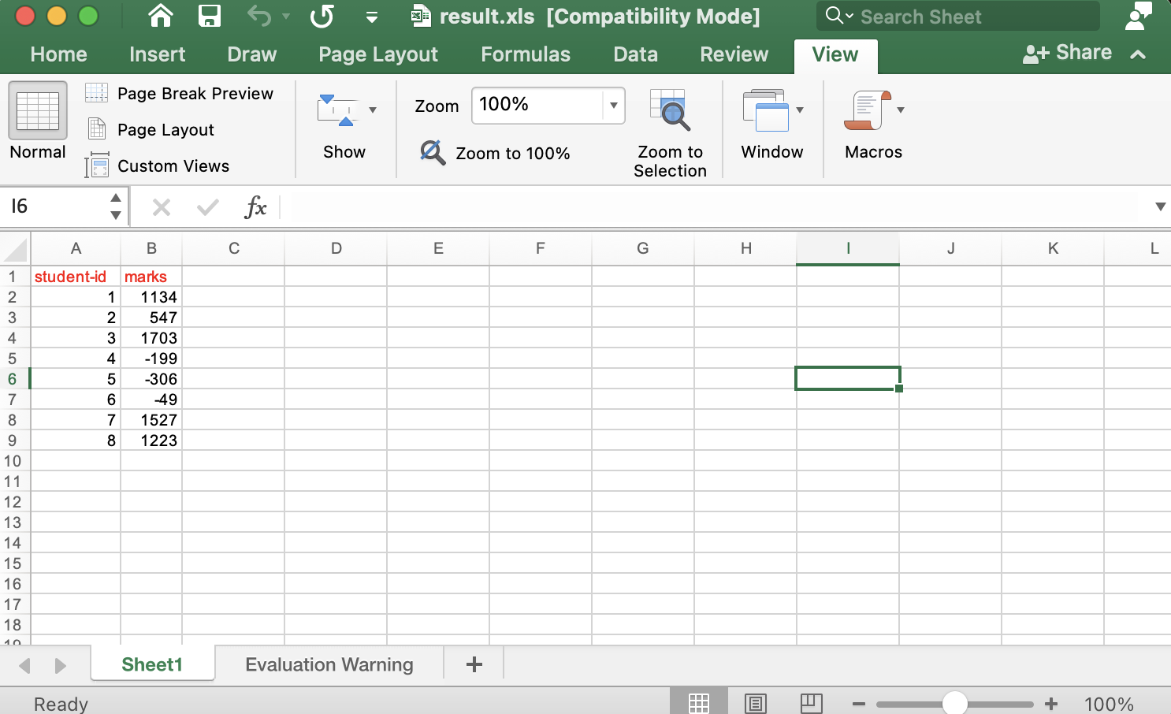Collapse the ribbon with the chevron

(1138, 55)
